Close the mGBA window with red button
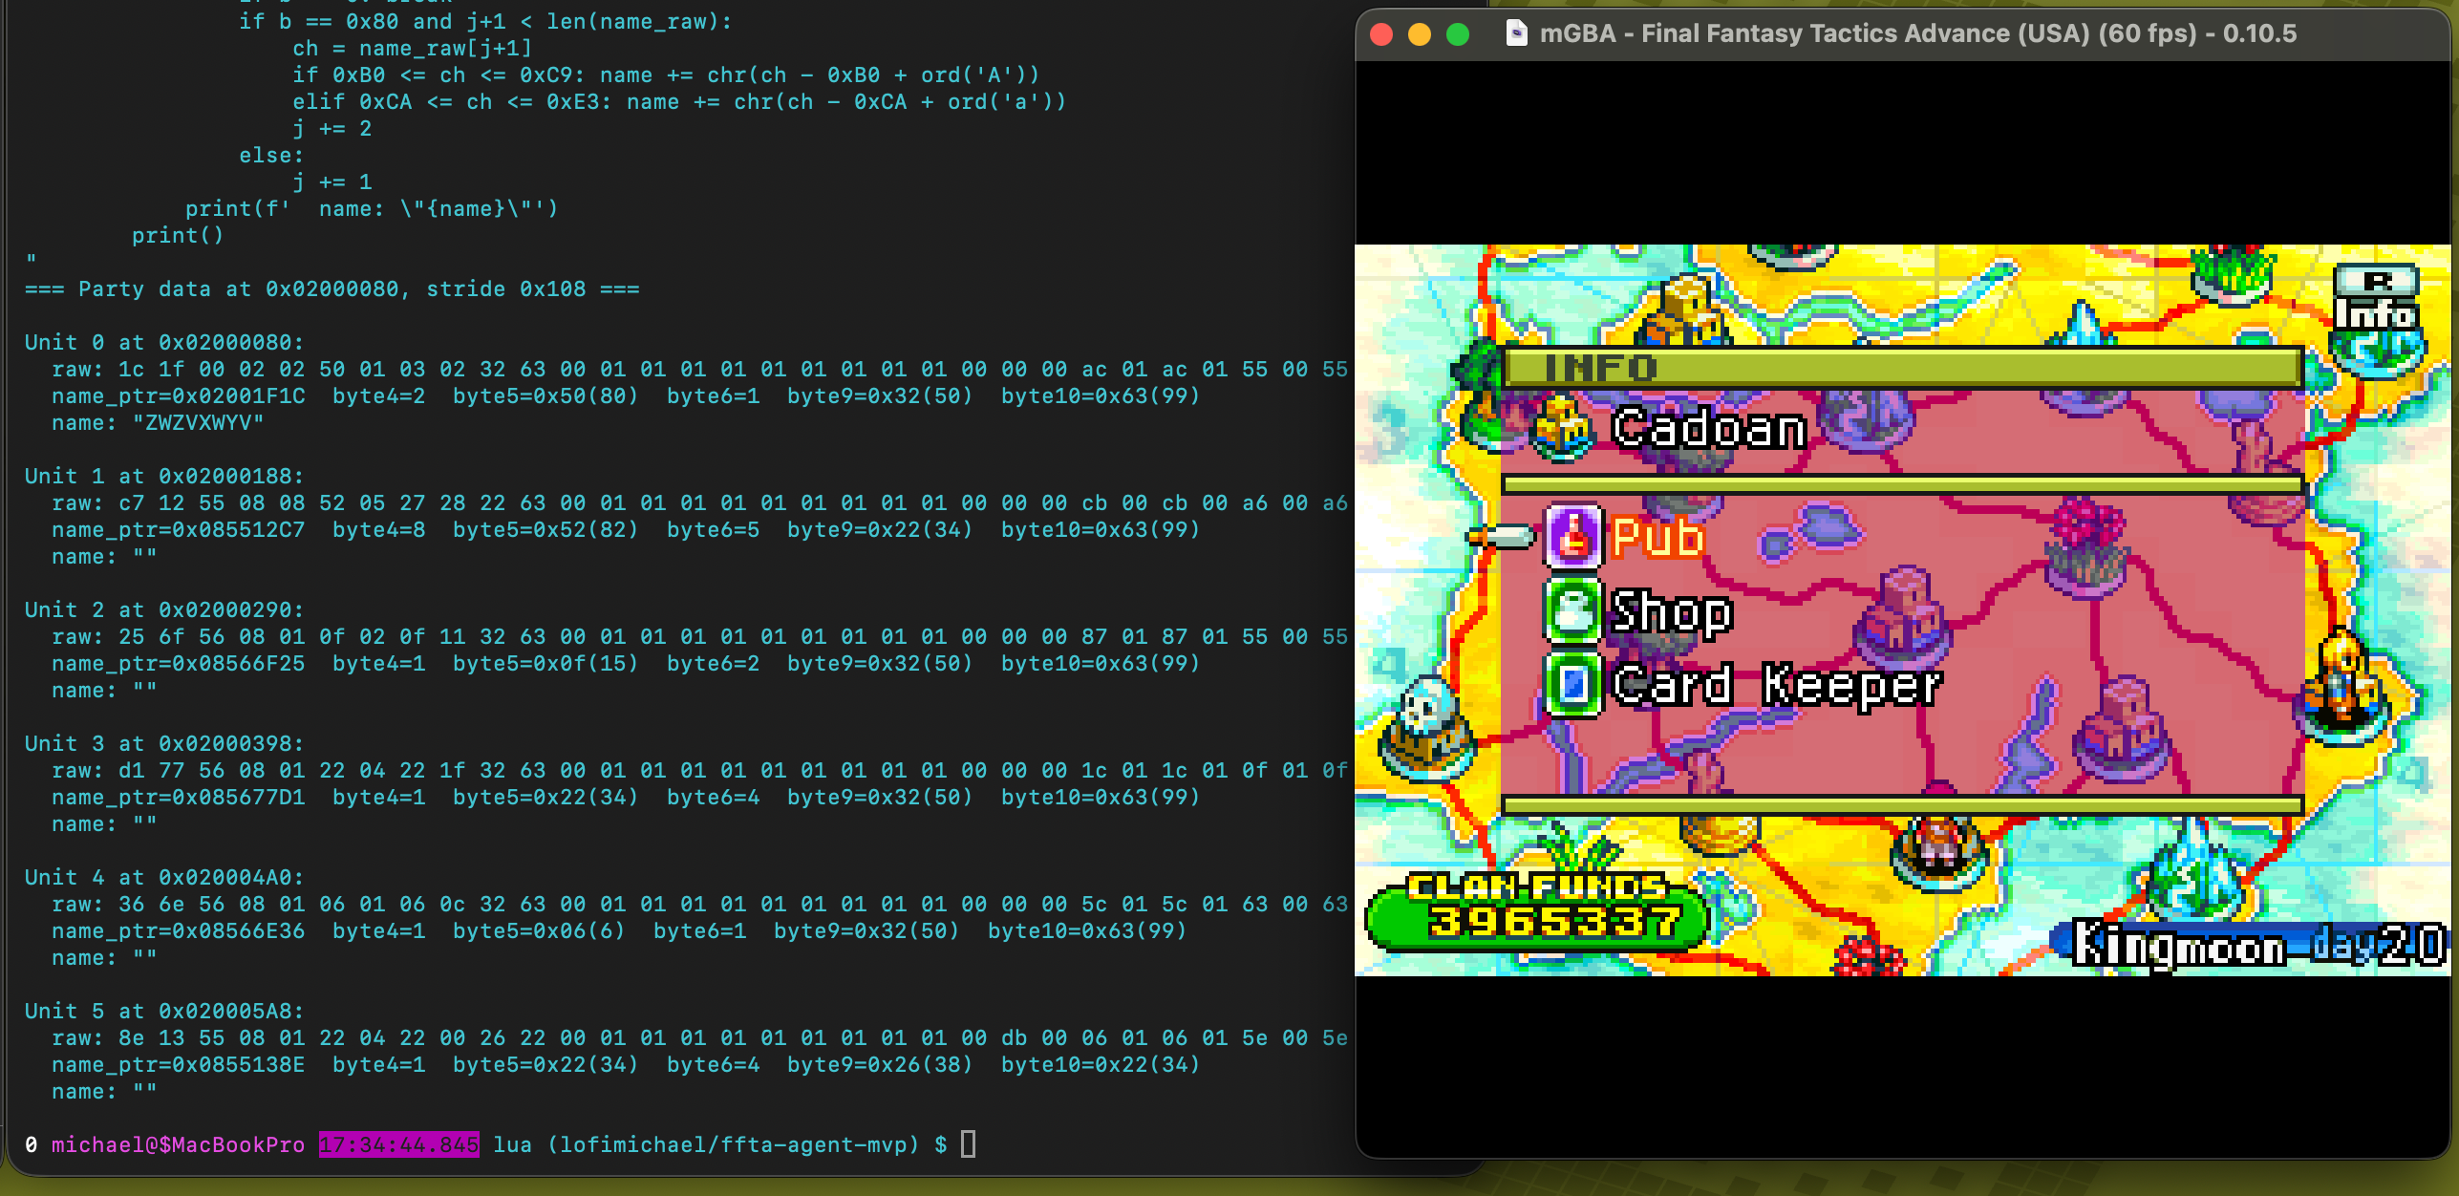This screenshot has width=2459, height=1196. (x=1381, y=34)
